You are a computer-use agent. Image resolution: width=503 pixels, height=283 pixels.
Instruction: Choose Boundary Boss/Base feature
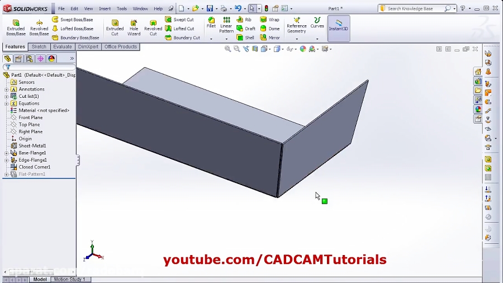pos(75,37)
